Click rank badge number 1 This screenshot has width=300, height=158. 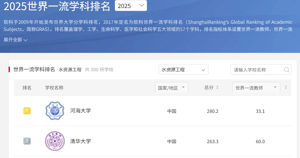(x=27, y=111)
